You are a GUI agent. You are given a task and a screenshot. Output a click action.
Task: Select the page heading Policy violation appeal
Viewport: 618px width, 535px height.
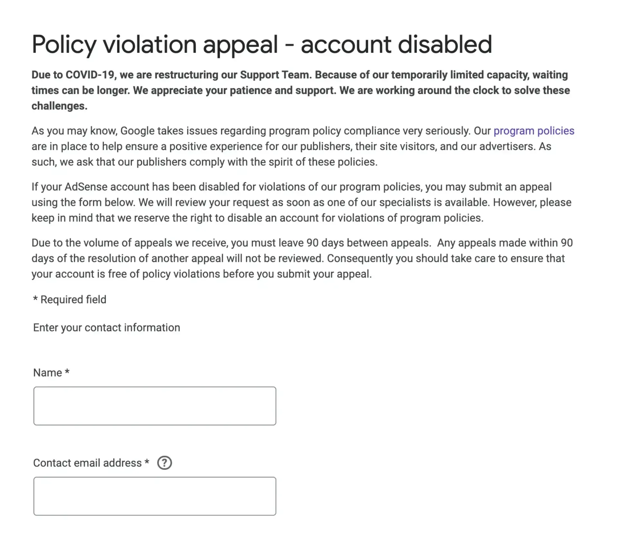(x=261, y=44)
